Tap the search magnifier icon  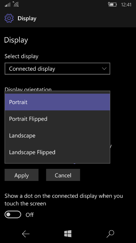(x=110, y=234)
